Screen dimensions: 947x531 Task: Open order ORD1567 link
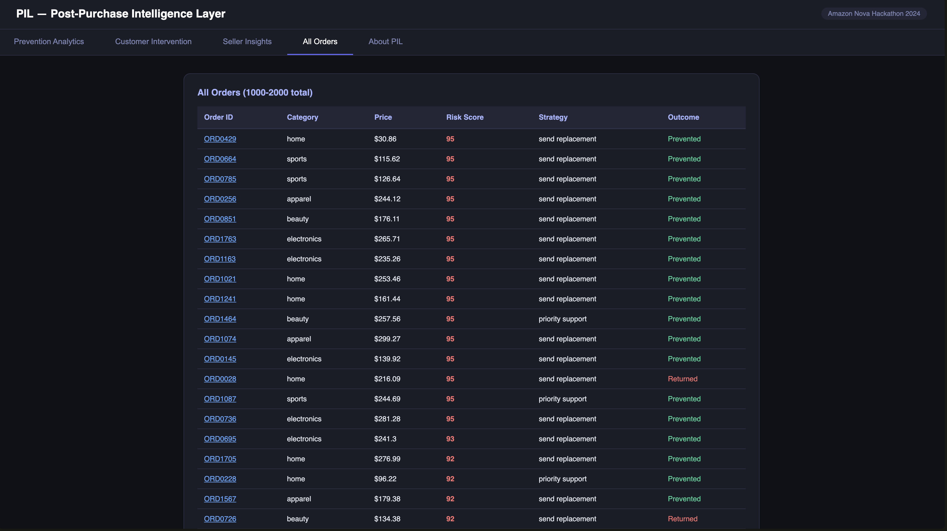click(220, 499)
